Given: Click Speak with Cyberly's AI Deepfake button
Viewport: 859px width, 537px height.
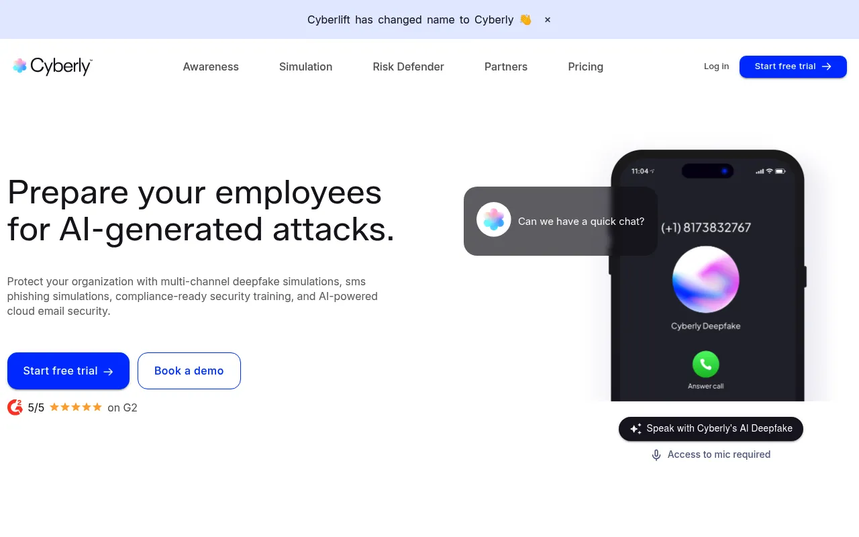Looking at the screenshot, I should click(x=711, y=428).
